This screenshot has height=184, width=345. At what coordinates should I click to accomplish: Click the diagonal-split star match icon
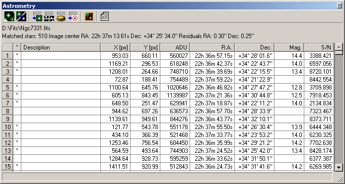tap(21, 16)
